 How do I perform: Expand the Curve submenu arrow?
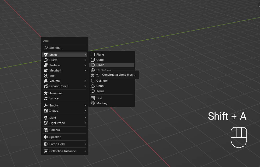click(85, 60)
